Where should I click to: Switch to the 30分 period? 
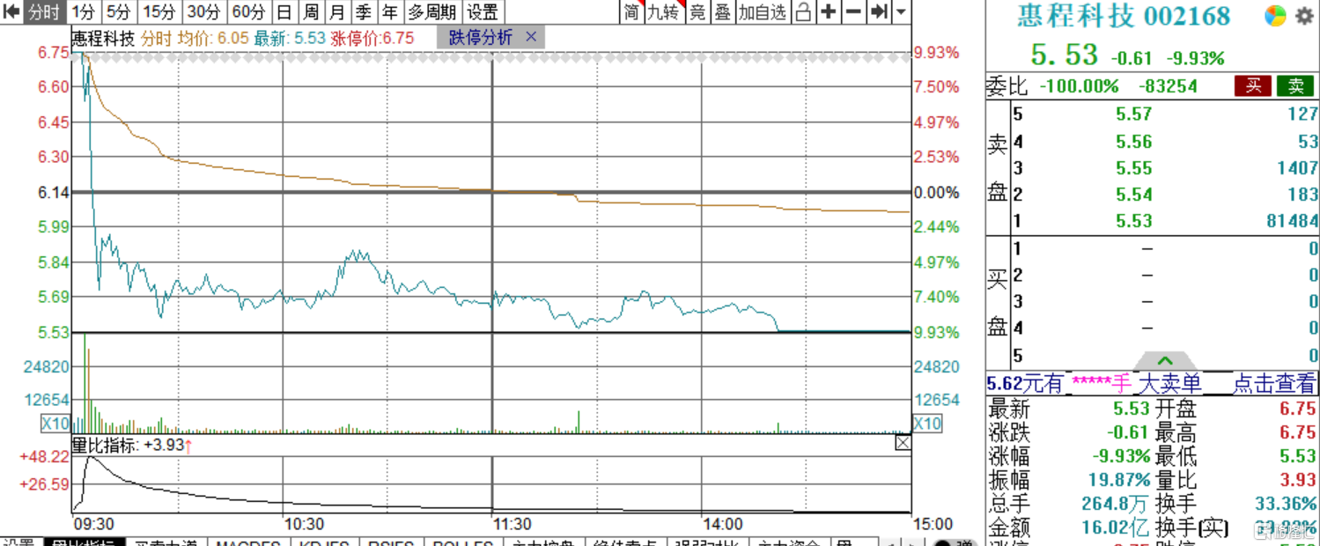click(x=203, y=12)
